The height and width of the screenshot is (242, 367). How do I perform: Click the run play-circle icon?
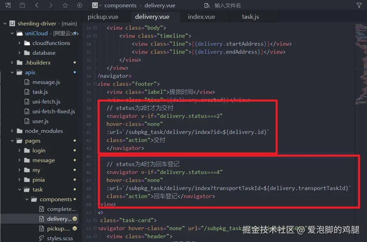(80, 5)
